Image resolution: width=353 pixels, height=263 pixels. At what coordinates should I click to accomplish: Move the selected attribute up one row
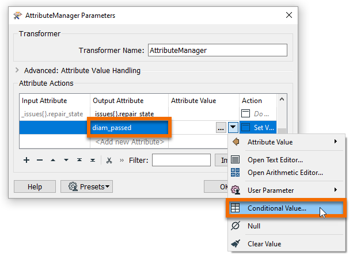coord(53,160)
